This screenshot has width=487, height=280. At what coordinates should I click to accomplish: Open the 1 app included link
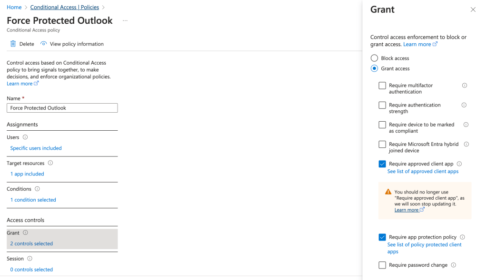point(27,174)
